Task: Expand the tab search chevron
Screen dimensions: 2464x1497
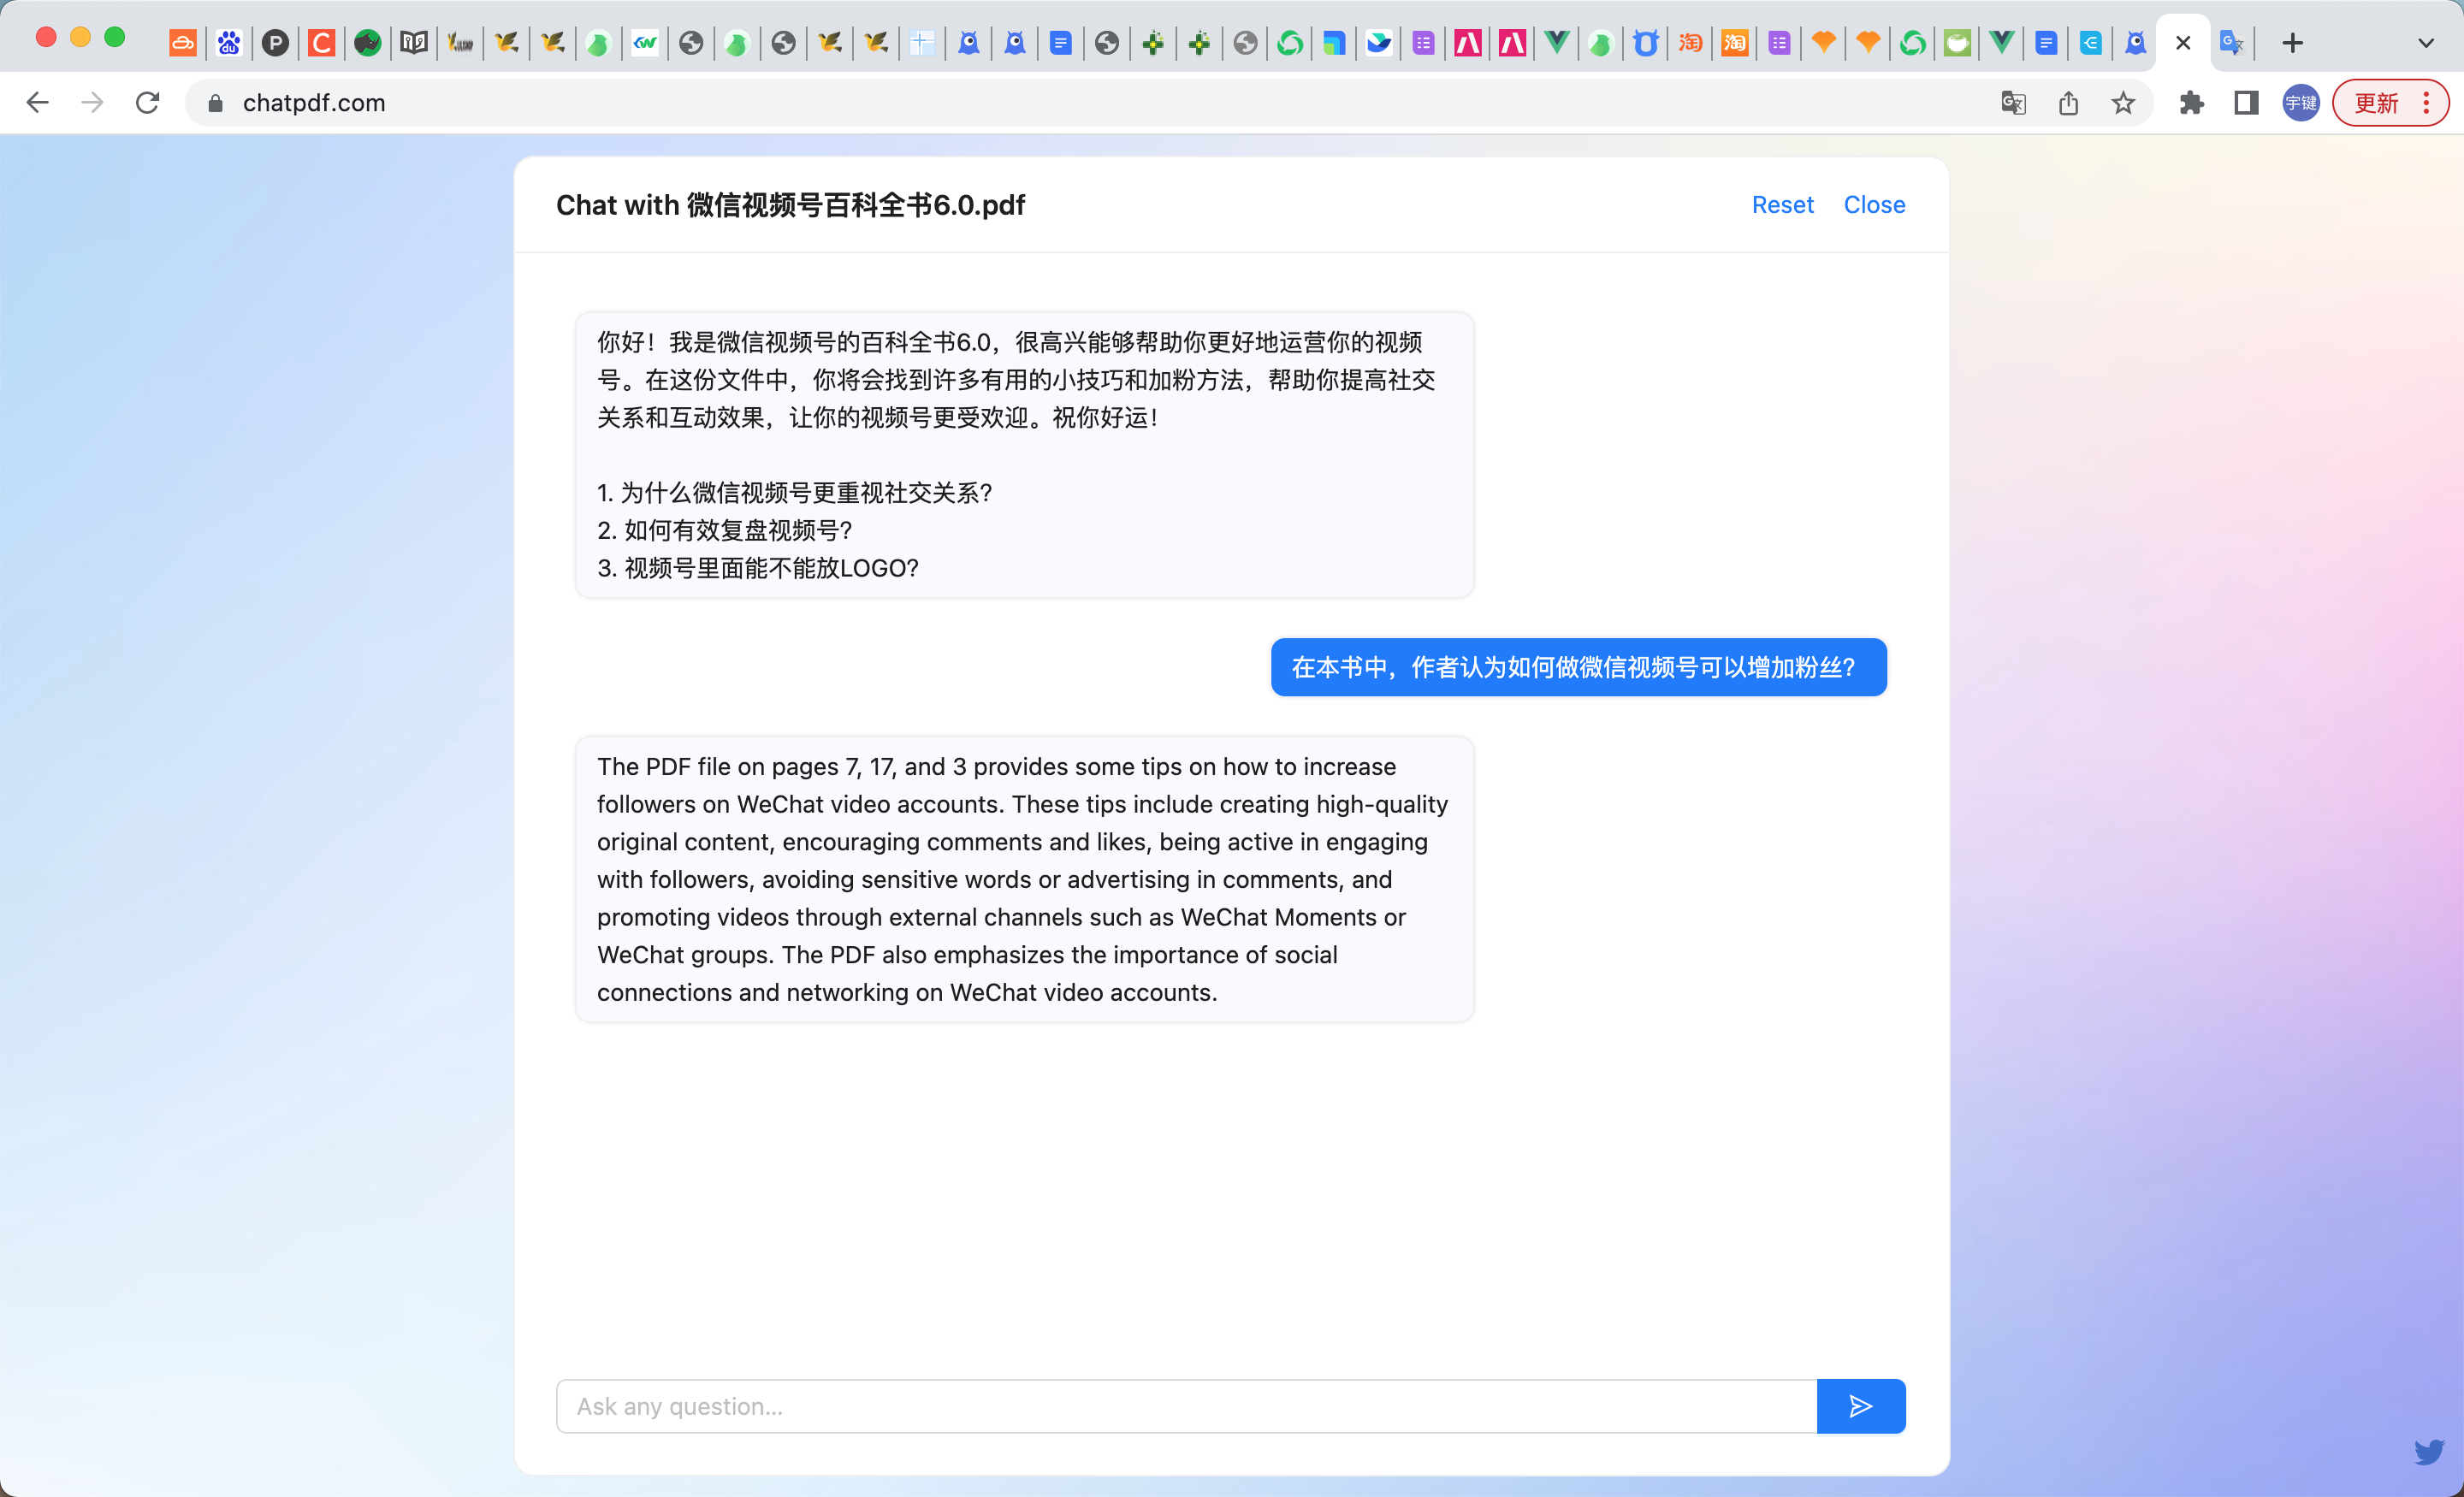Action: click(2425, 43)
